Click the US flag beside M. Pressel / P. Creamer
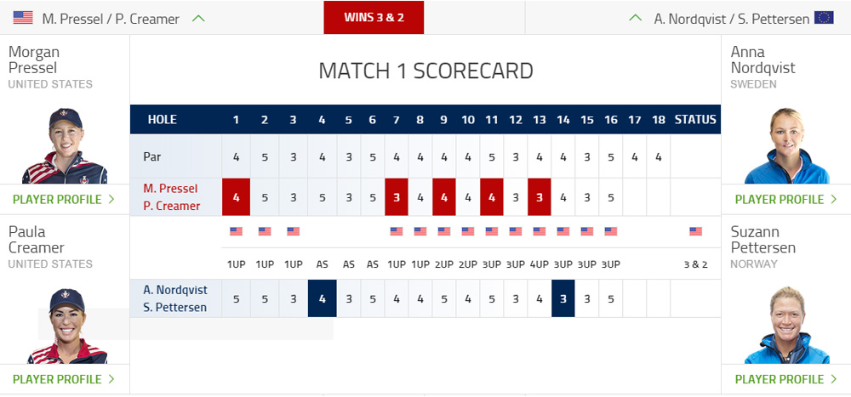The width and height of the screenshot is (851, 397). [x=23, y=18]
